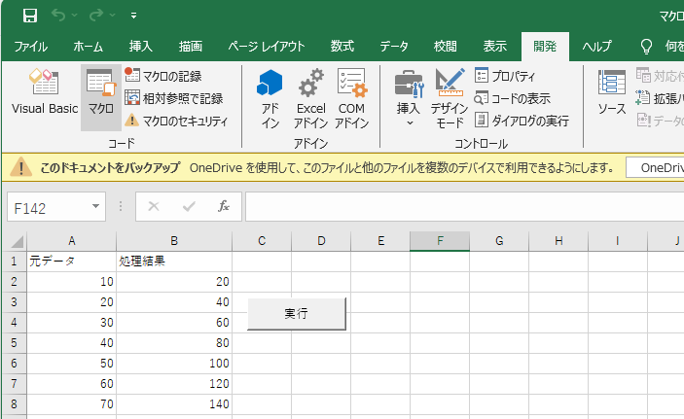Click inside the formula bar input
This screenshot has height=419, width=684.
(x=457, y=206)
